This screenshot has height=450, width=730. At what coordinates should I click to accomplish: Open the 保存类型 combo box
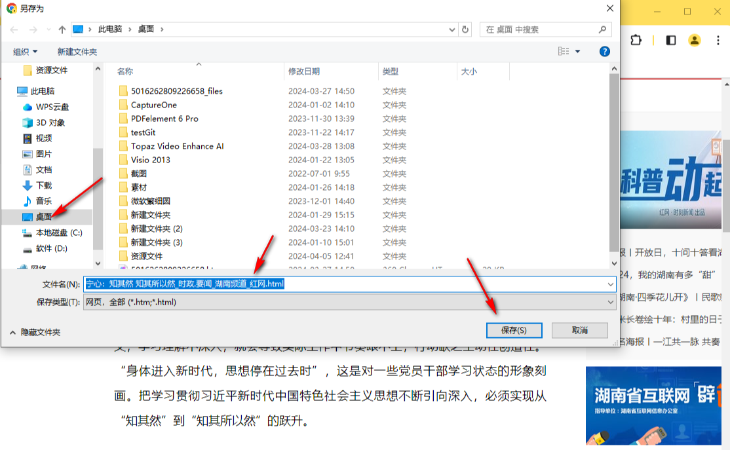pos(350,303)
